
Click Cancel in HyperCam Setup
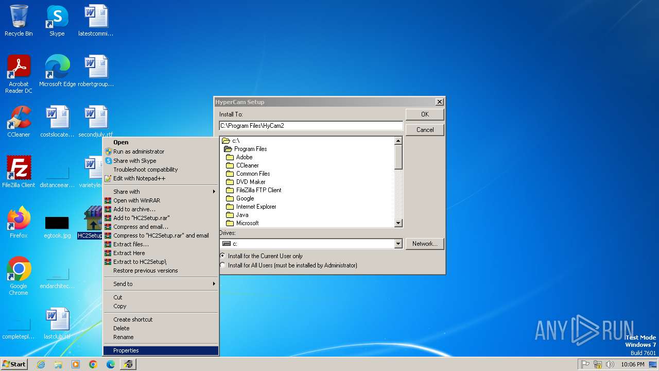point(425,130)
